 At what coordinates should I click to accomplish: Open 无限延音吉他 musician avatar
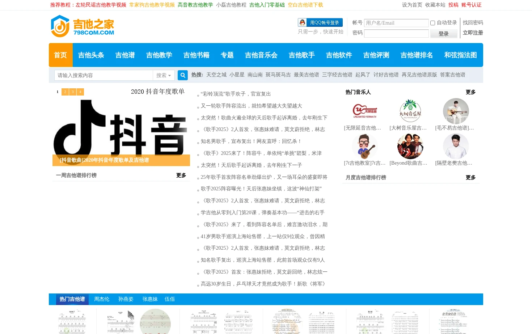click(365, 111)
